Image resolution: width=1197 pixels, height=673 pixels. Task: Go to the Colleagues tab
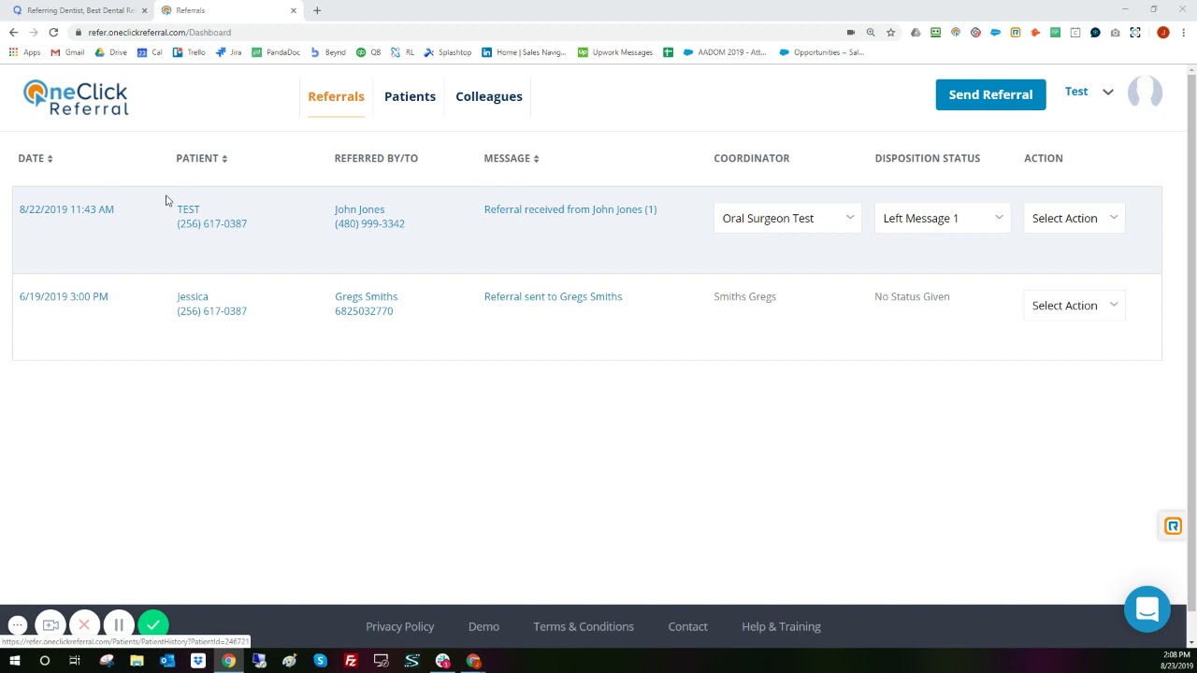pyautogui.click(x=489, y=96)
